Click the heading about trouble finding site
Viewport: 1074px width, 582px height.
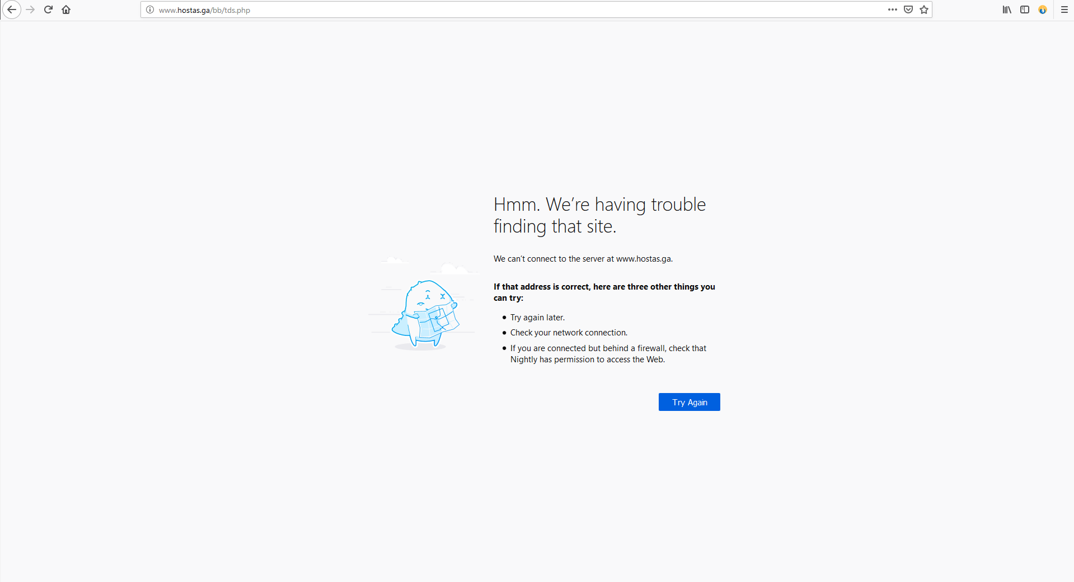599,215
